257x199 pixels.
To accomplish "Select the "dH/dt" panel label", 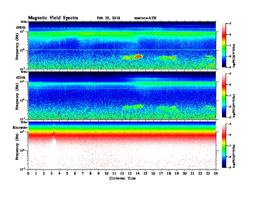I will pos(21,27).
